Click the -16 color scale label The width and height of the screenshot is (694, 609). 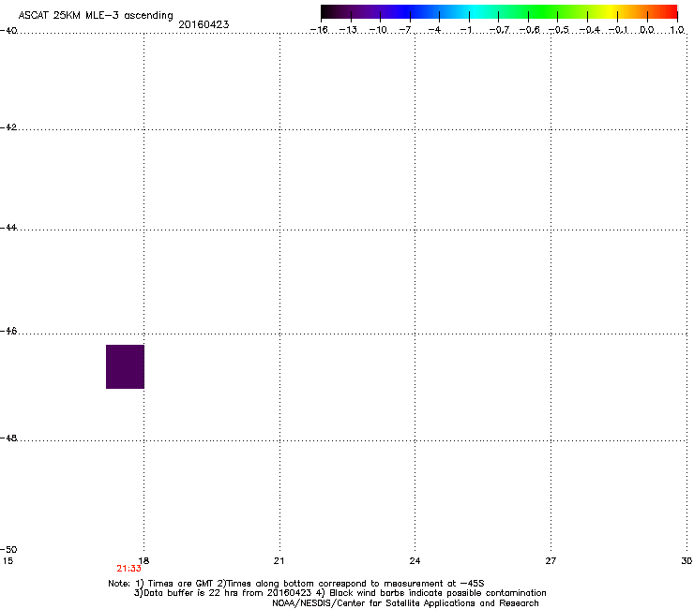click(319, 30)
